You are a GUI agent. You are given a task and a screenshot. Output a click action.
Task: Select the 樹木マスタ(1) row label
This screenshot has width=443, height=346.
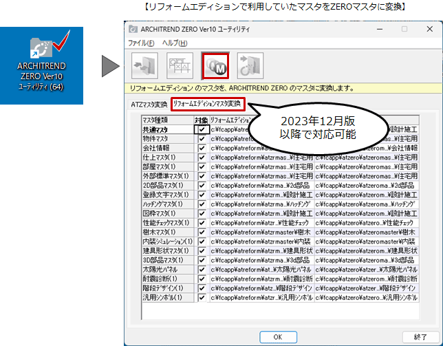tap(168, 233)
